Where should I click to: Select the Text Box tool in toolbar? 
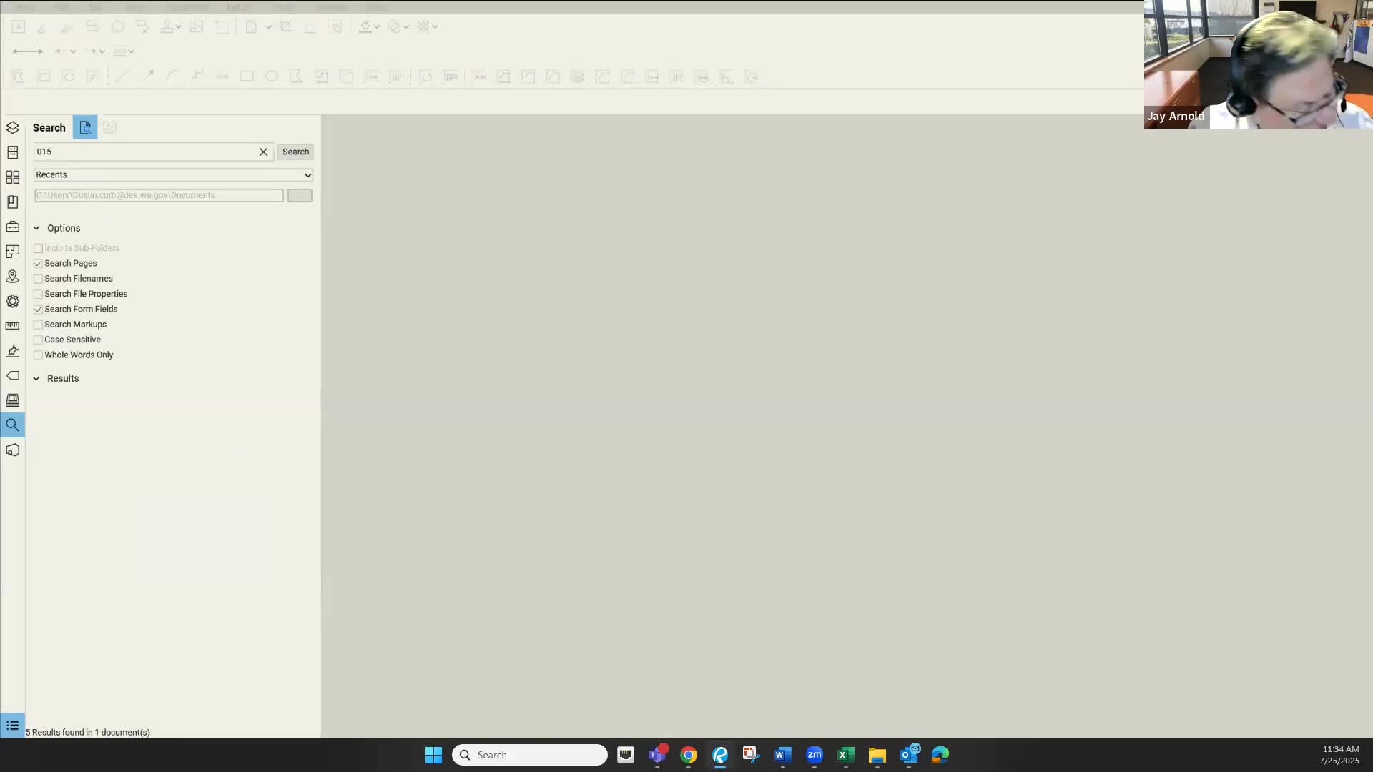pyautogui.click(x=19, y=27)
